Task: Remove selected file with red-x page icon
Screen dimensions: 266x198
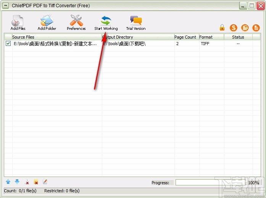Action: pyautogui.click(x=27, y=182)
